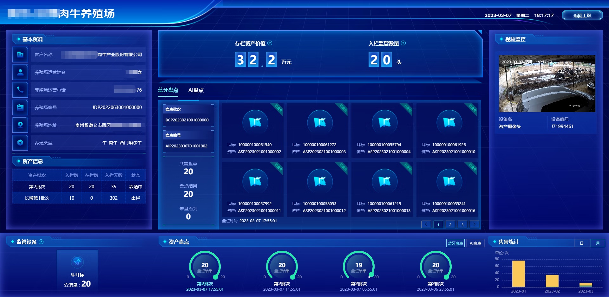Click the 17:55:01 inventory result gauge

click(205, 266)
